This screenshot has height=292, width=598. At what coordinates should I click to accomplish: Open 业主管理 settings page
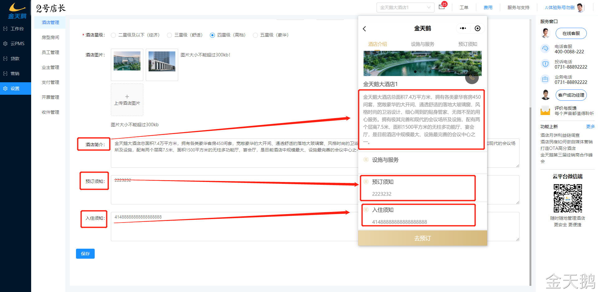click(50, 67)
